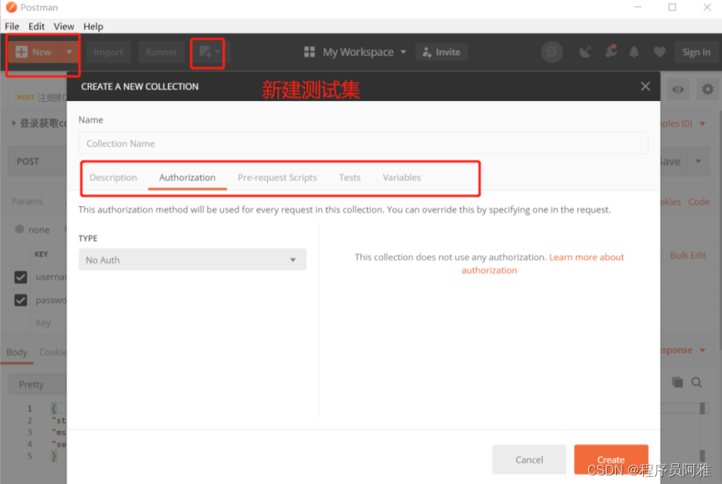722x484 pixels.
Task: Open the Help menu
Action: (x=93, y=26)
